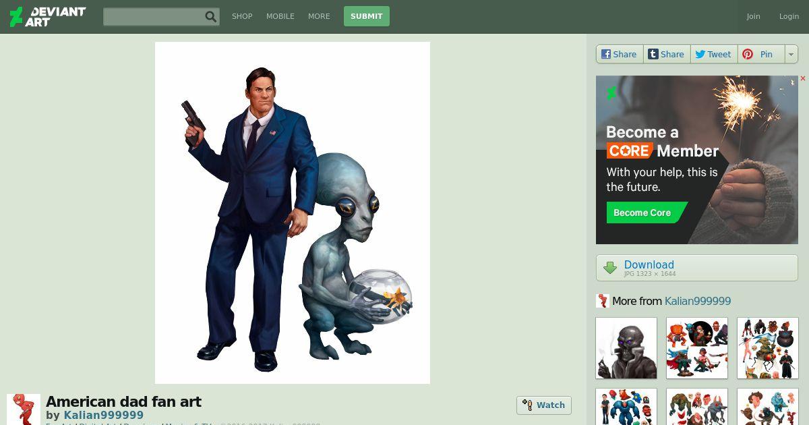Open Kalian999999 author link under title
Viewport: 809px width, 425px height.
pos(103,415)
